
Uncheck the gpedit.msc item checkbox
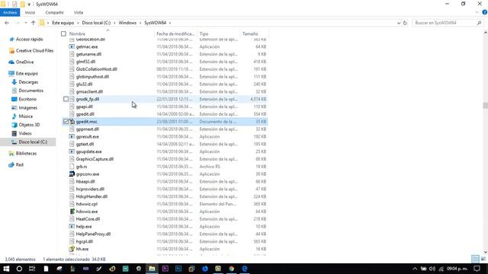tap(66, 122)
